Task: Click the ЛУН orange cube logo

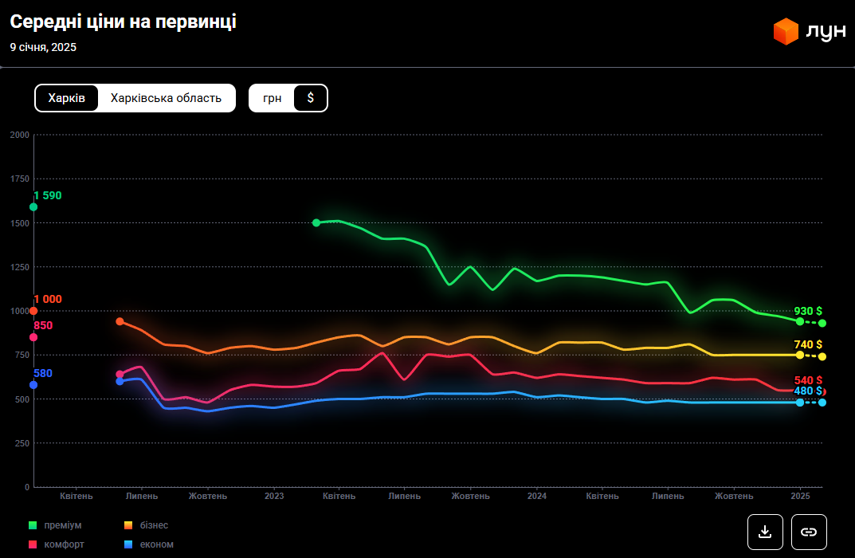Action: (x=786, y=31)
